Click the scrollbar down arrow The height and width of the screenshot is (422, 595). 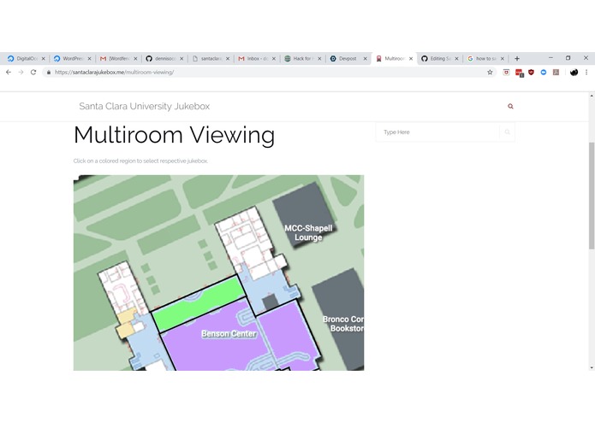pos(592,367)
